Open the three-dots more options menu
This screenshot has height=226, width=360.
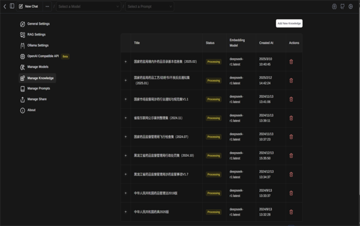coord(47,7)
